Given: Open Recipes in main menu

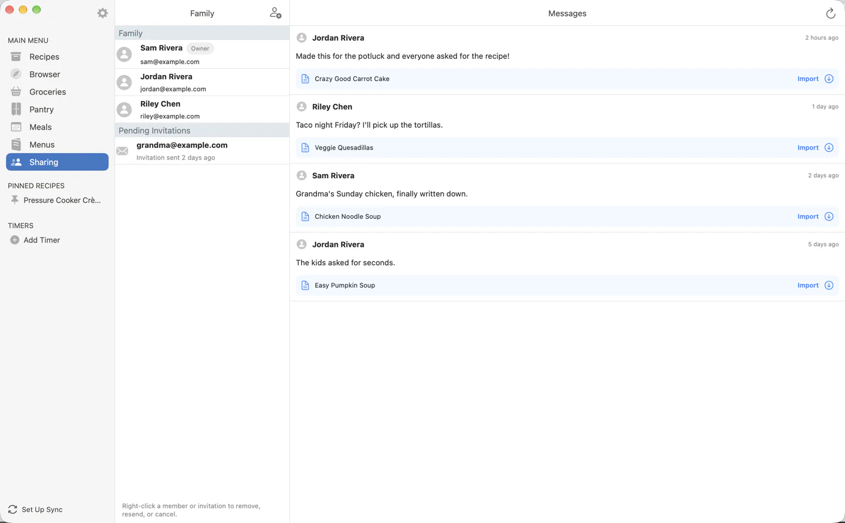Looking at the screenshot, I should coord(57,57).
